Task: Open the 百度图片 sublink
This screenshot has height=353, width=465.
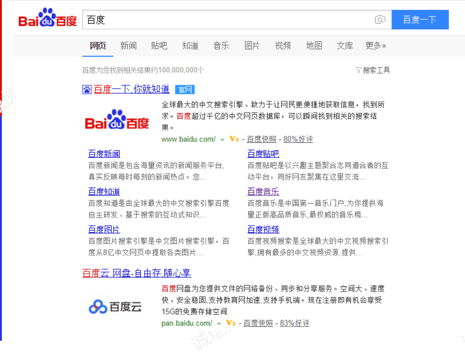Action: pyautogui.click(x=104, y=229)
